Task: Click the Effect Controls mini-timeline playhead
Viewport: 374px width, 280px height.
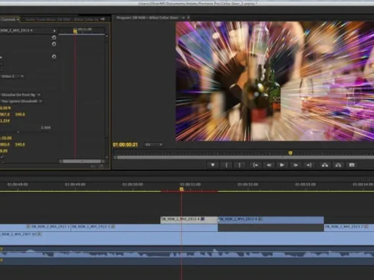Action: pyautogui.click(x=75, y=31)
